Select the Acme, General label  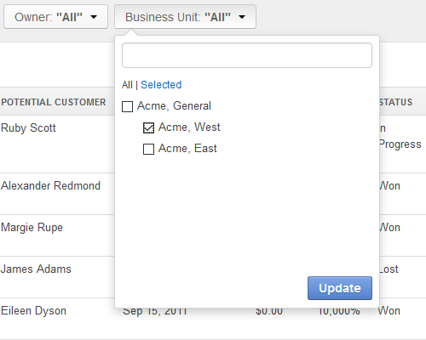[x=174, y=106]
